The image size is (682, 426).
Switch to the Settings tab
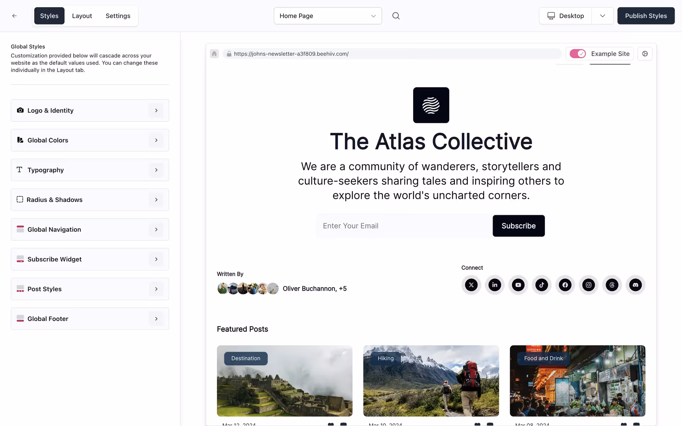[x=118, y=16]
